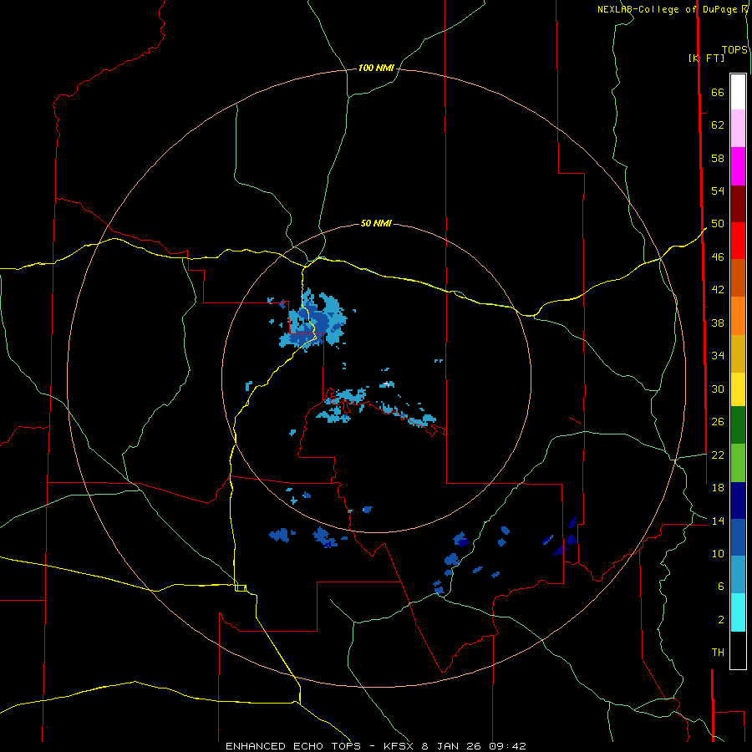Select the orange 38 kft legend swatch
The height and width of the screenshot is (752, 752).
click(738, 316)
